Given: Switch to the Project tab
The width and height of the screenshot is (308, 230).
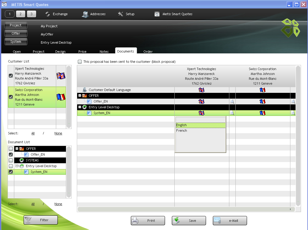Looking at the screenshot, I should [x=39, y=51].
